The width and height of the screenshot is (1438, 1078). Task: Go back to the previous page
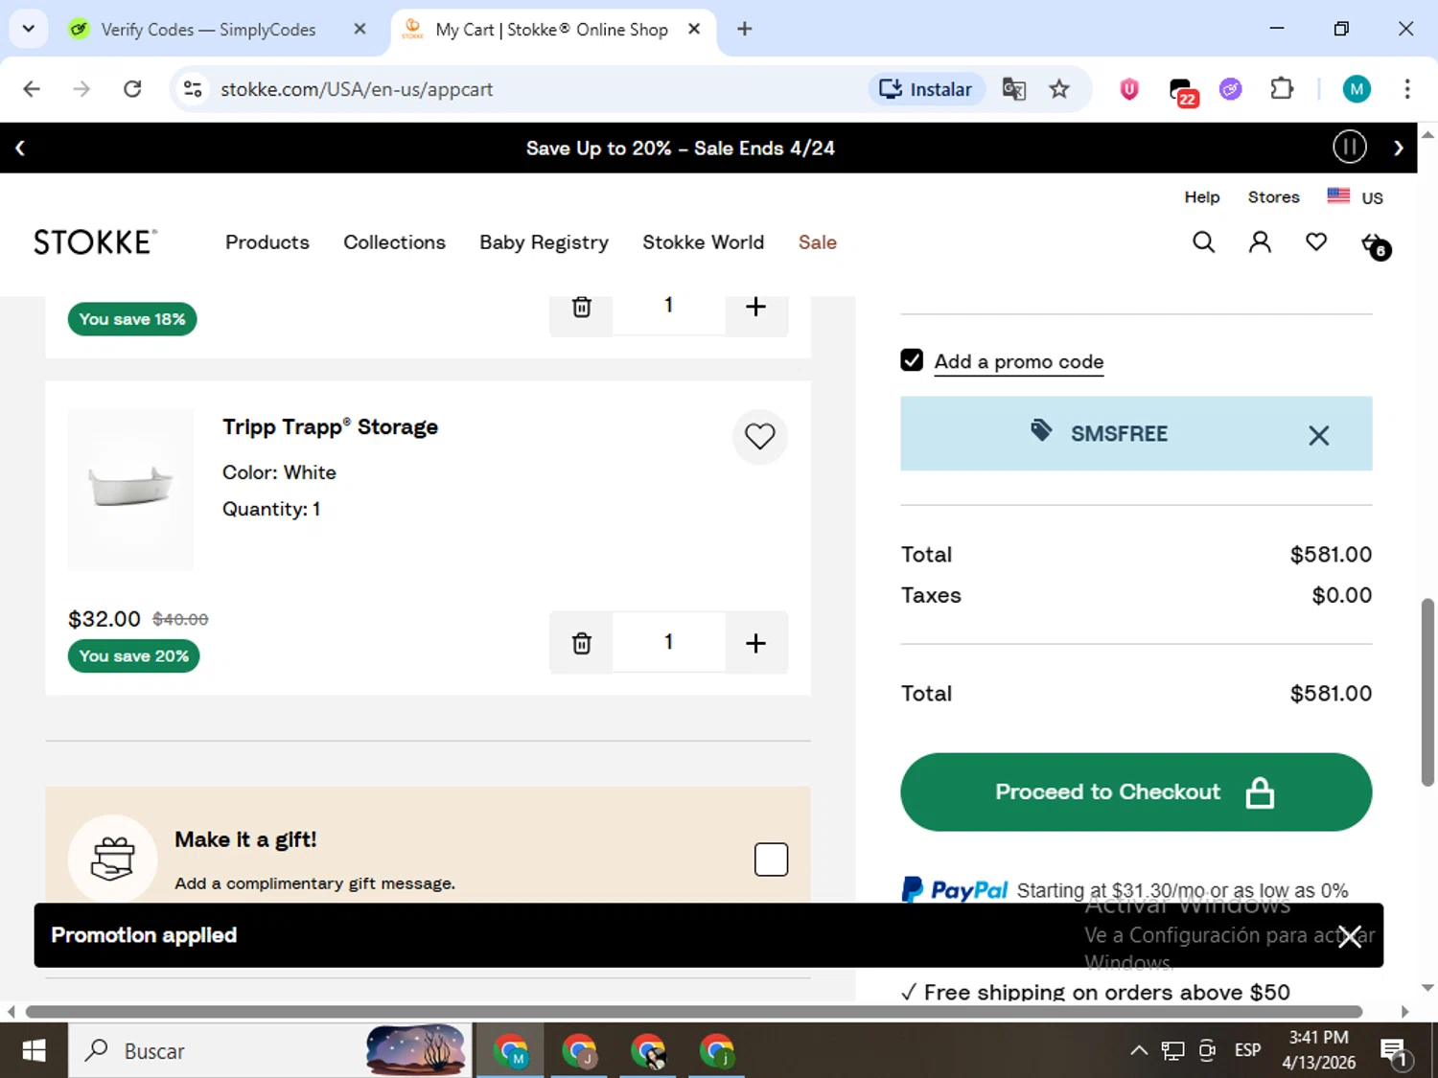tap(32, 89)
